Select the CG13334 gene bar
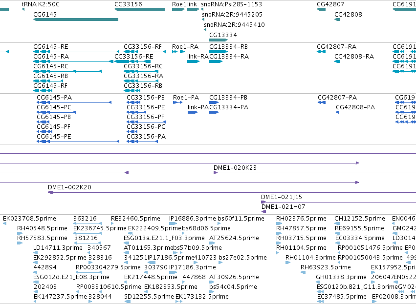Screen dimensions: 416x304 click(219, 40)
